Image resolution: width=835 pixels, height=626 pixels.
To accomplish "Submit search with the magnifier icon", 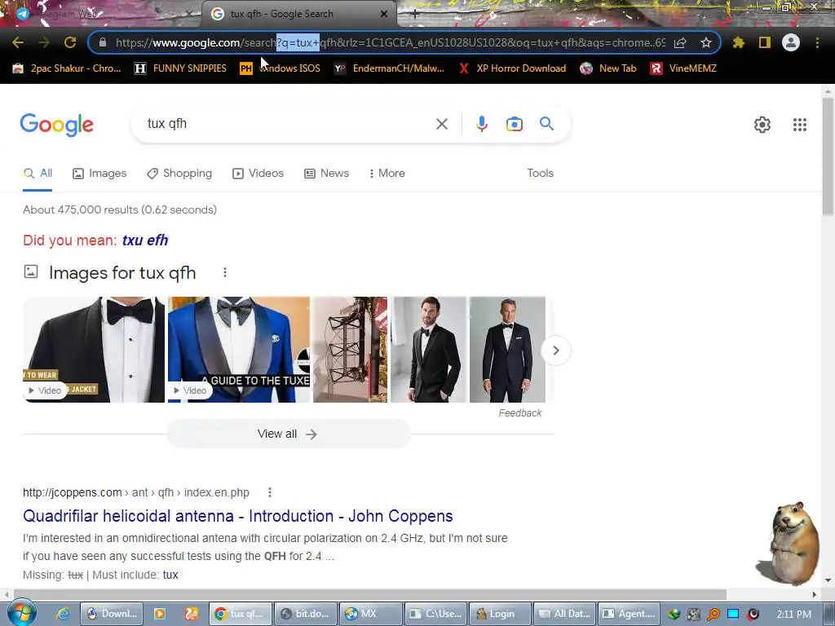I will click(546, 124).
